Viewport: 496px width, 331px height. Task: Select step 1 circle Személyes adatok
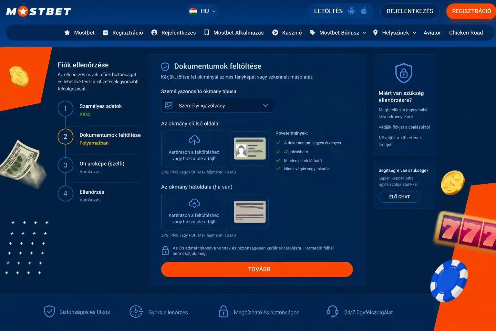(x=66, y=109)
